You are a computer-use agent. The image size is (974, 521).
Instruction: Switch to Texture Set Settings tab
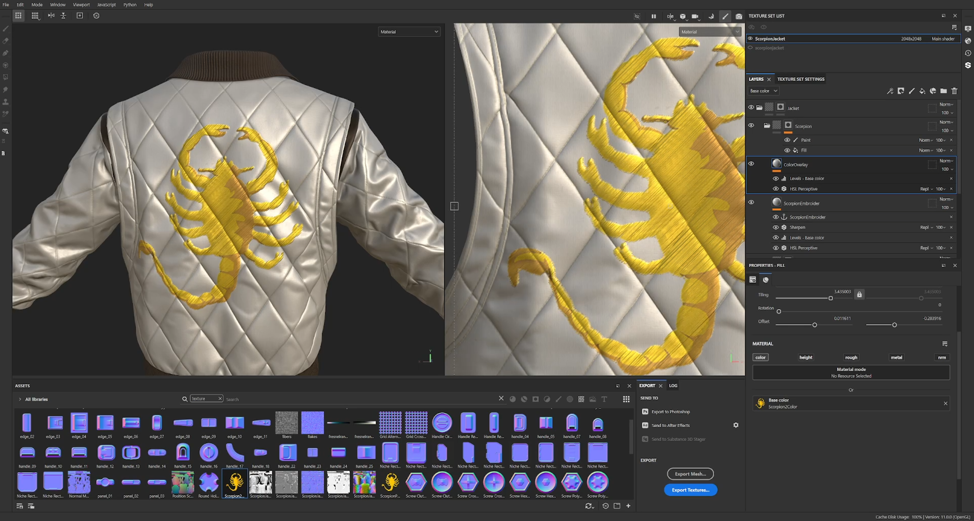pos(800,79)
